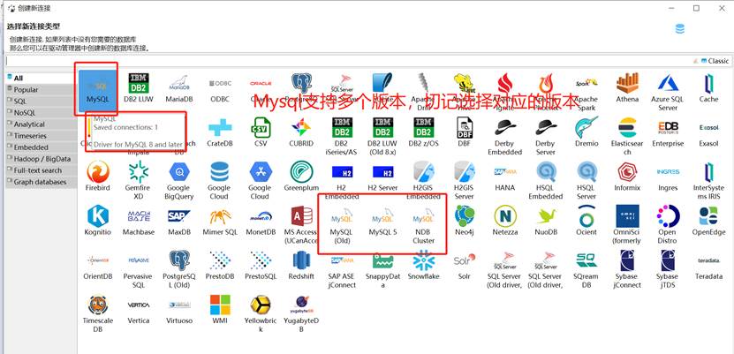Filter by Hadoop / BigData category
Viewport: 734px width, 354px height.
(x=42, y=159)
